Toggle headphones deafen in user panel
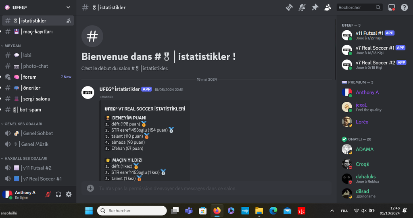 pos(58,195)
